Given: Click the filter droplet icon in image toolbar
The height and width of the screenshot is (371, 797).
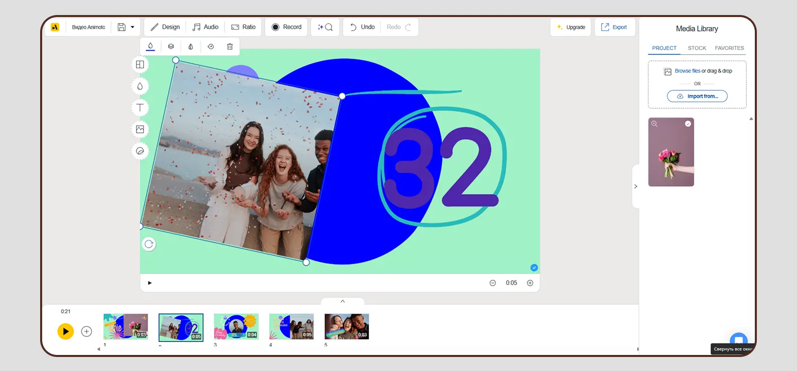Looking at the screenshot, I should click(191, 47).
